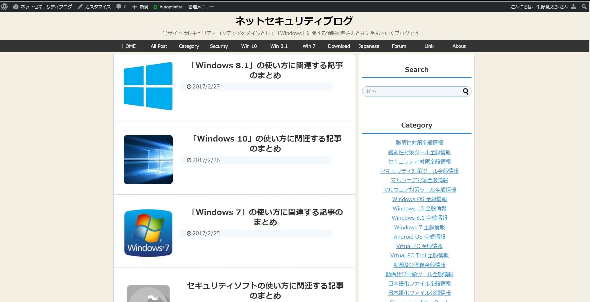590x302 pixels.
Task: Open the Forum menu item
Action: click(399, 46)
